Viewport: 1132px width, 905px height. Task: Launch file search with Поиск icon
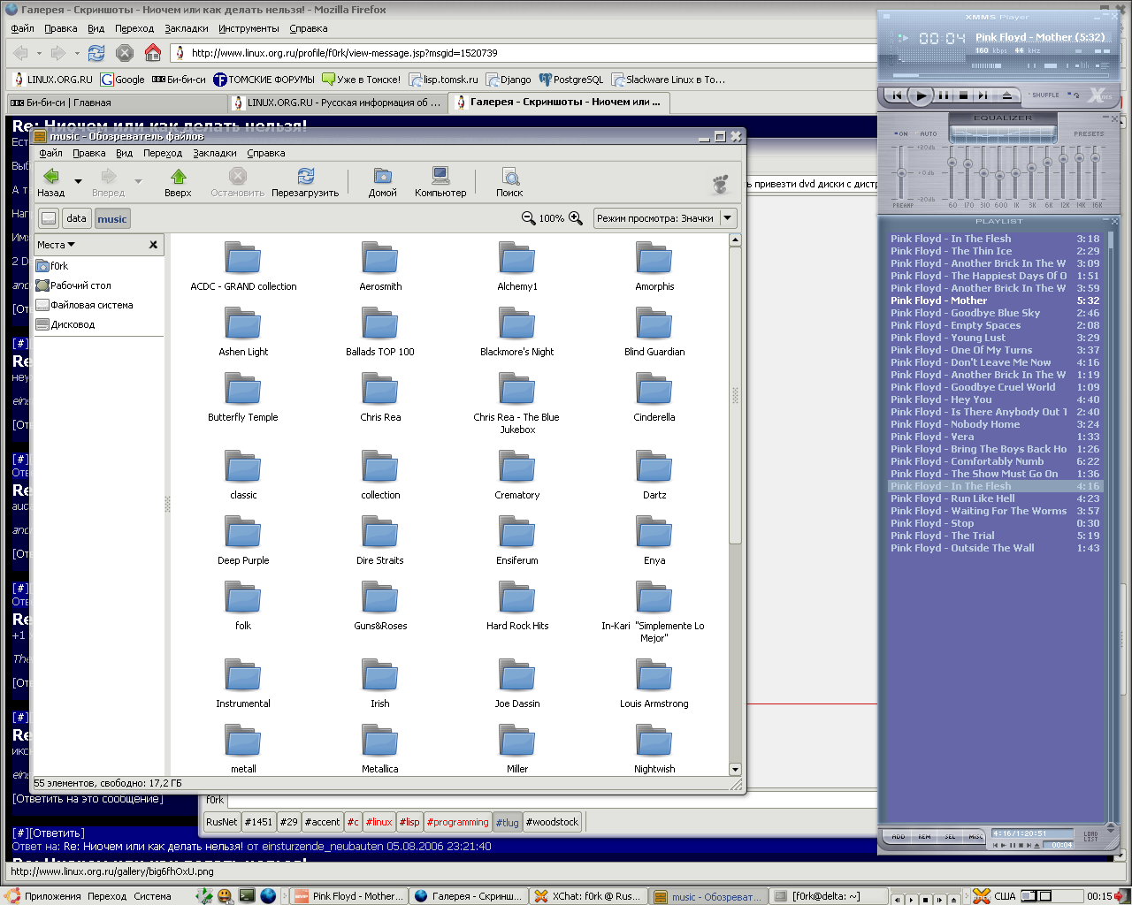509,182
